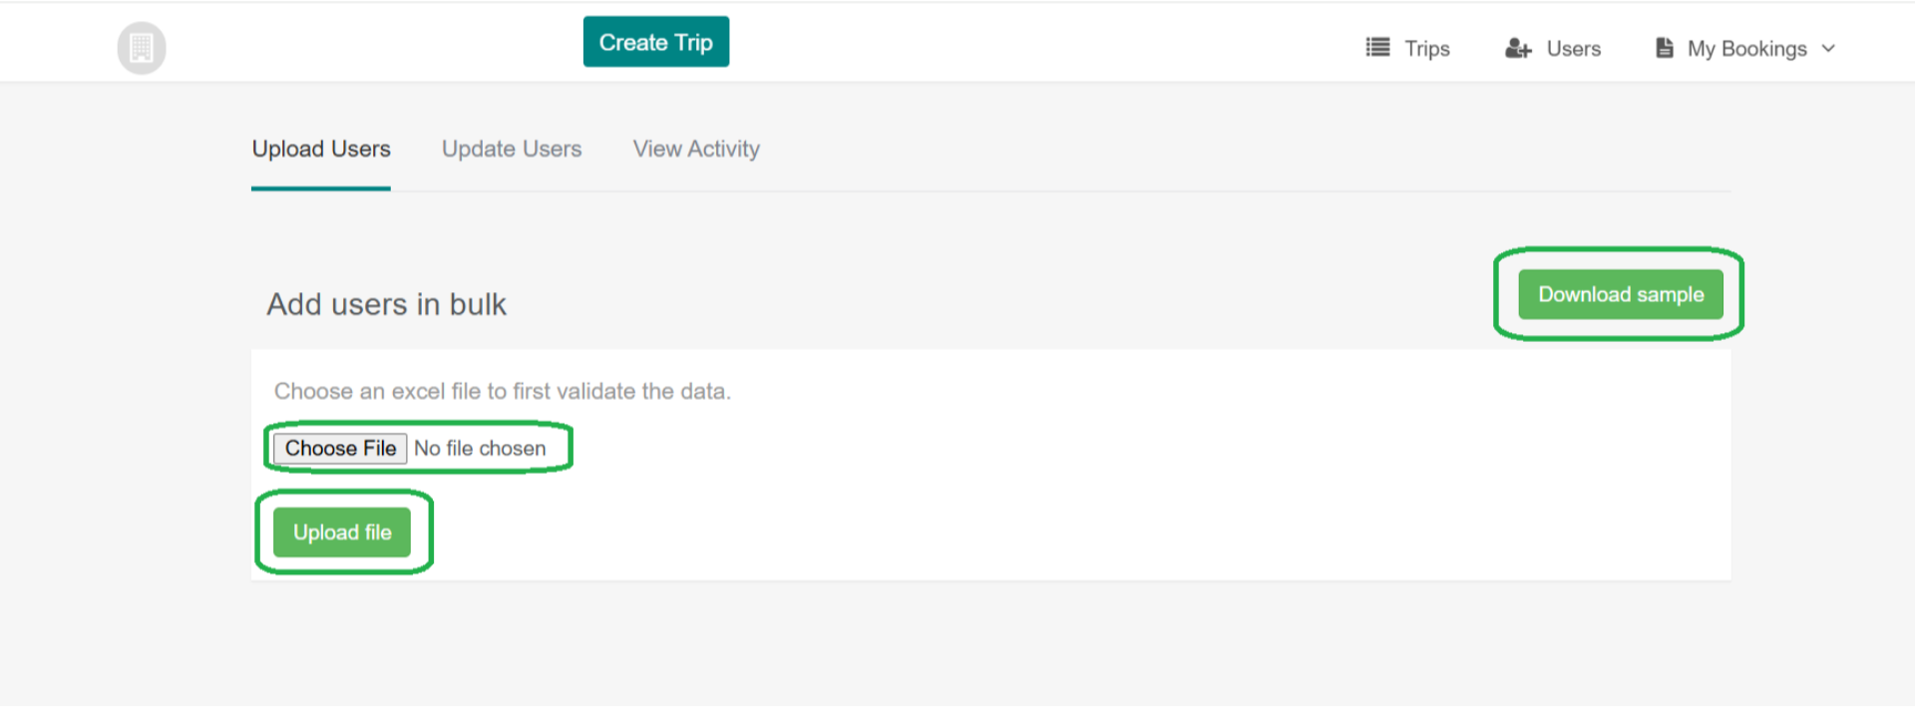This screenshot has height=707, width=1915.
Task: Click the teal underline beneath Upload Users
Action: (321, 187)
